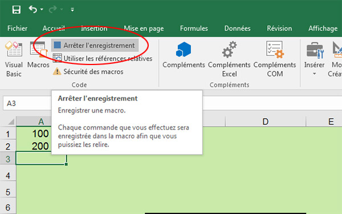Toggle Utiliser les références relatives
Image resolution: width=342 pixels, height=214 pixels.
pos(103,59)
